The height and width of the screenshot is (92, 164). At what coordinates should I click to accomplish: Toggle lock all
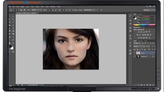point(145,49)
